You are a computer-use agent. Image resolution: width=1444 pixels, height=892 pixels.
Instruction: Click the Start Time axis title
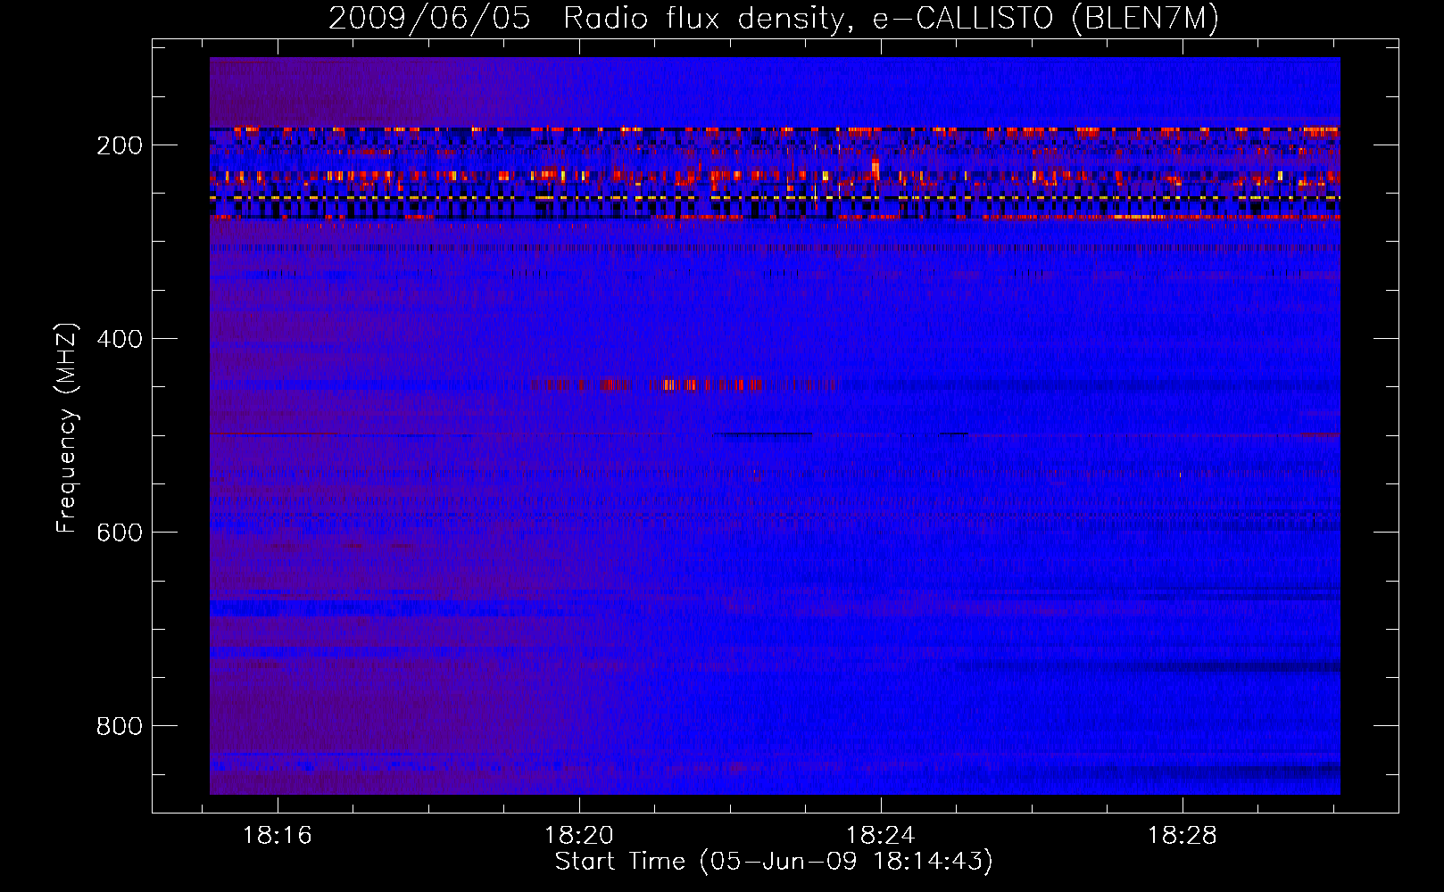[x=774, y=862]
